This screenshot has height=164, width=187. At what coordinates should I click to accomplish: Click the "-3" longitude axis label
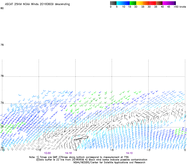click(x=149, y=150)
